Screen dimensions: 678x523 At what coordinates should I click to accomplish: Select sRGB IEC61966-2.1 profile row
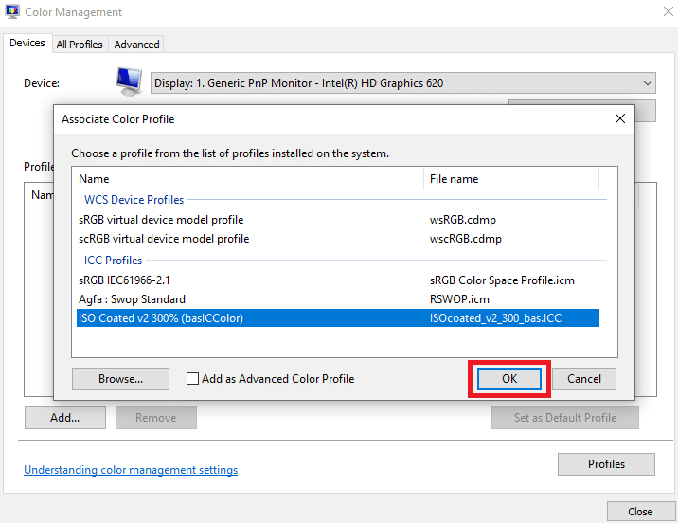pos(338,280)
